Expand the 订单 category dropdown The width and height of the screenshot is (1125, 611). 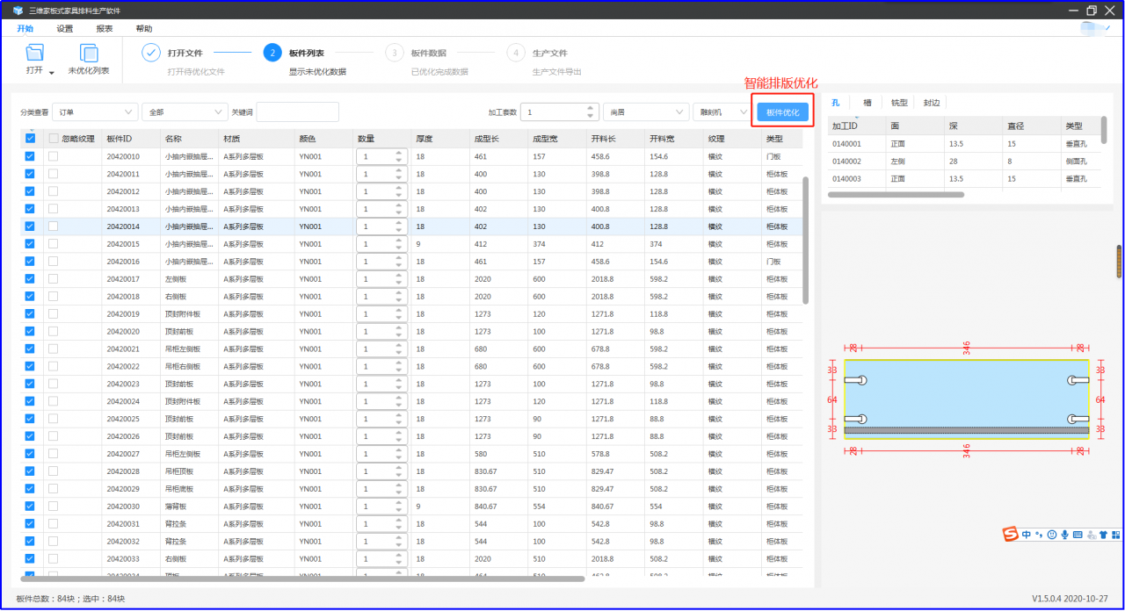[x=95, y=112]
